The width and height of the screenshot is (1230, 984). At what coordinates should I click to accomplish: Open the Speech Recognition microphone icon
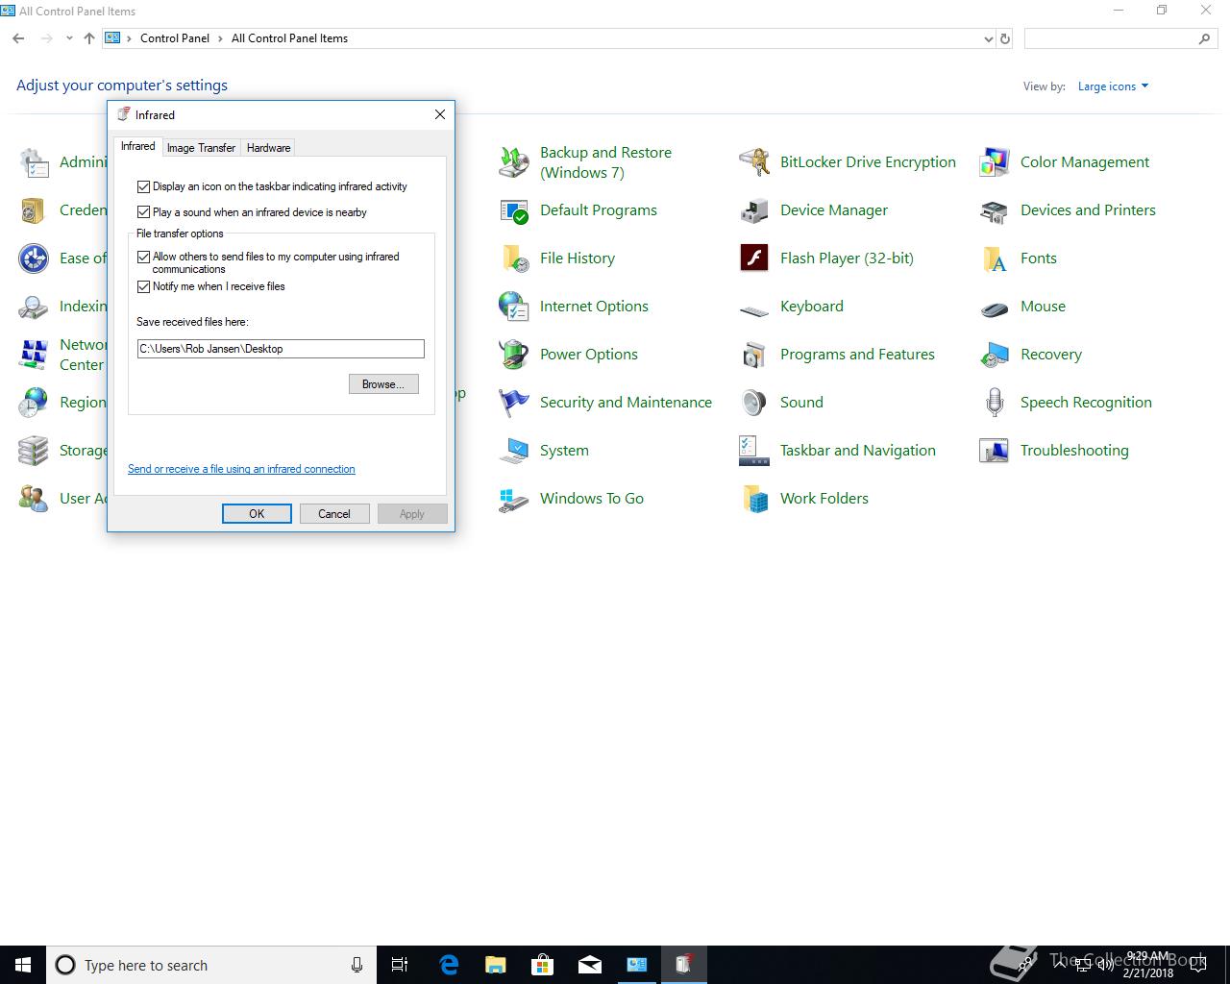(995, 403)
